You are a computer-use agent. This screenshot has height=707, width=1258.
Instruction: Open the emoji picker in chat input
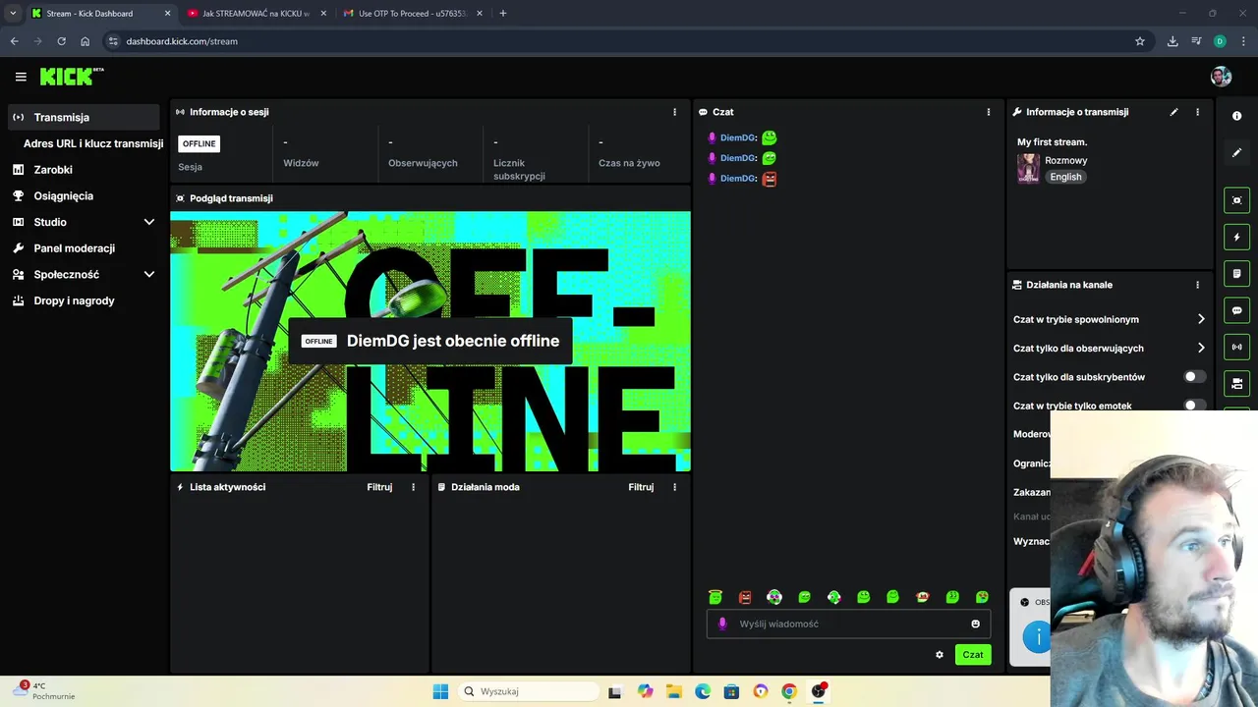pyautogui.click(x=975, y=624)
